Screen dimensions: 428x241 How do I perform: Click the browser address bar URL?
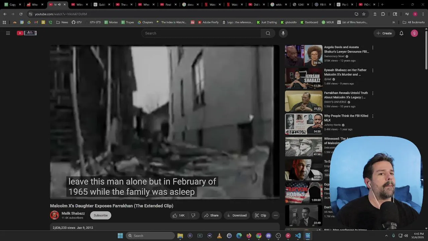pyautogui.click(x=61, y=14)
